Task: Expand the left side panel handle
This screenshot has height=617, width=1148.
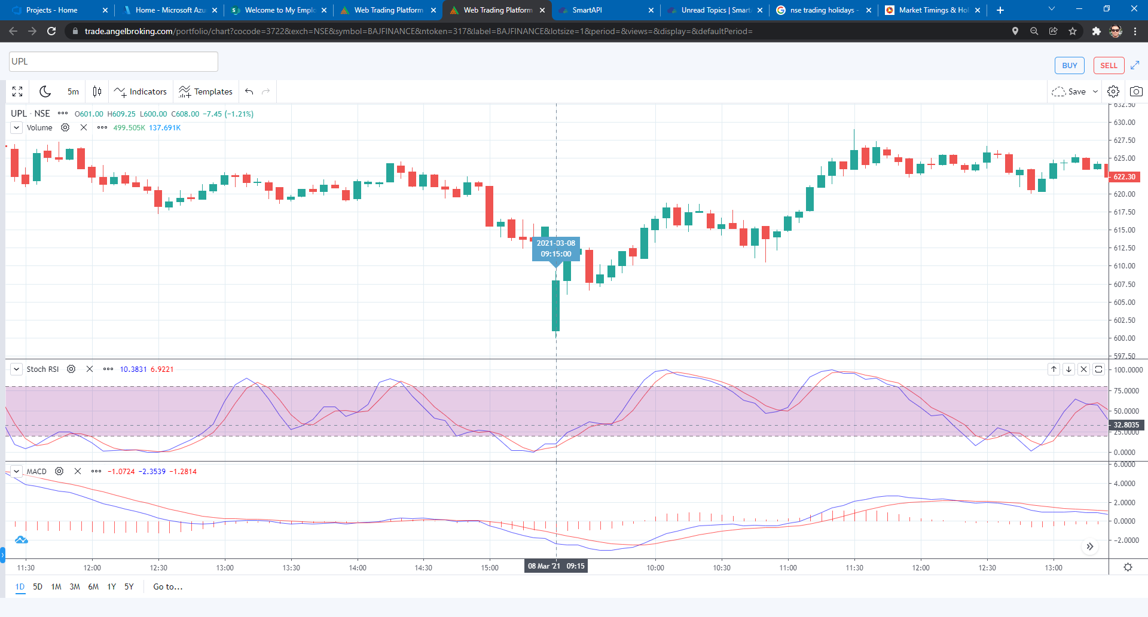Action: (x=2, y=555)
